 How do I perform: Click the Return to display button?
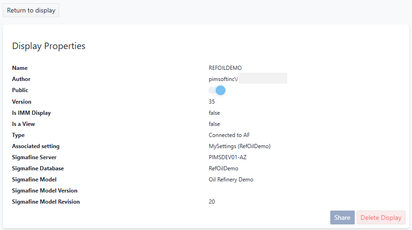(31, 10)
